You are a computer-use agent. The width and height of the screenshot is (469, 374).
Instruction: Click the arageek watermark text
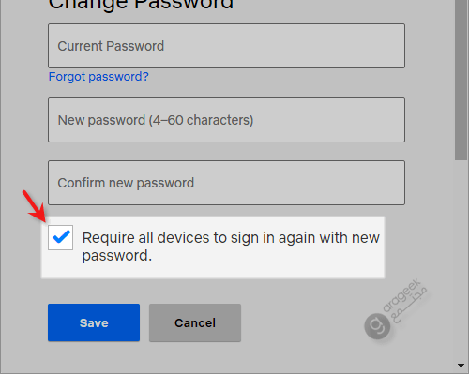(401, 295)
